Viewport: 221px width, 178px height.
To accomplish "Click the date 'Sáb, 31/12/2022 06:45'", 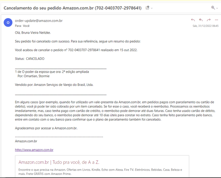I will (x=206, y=26).
